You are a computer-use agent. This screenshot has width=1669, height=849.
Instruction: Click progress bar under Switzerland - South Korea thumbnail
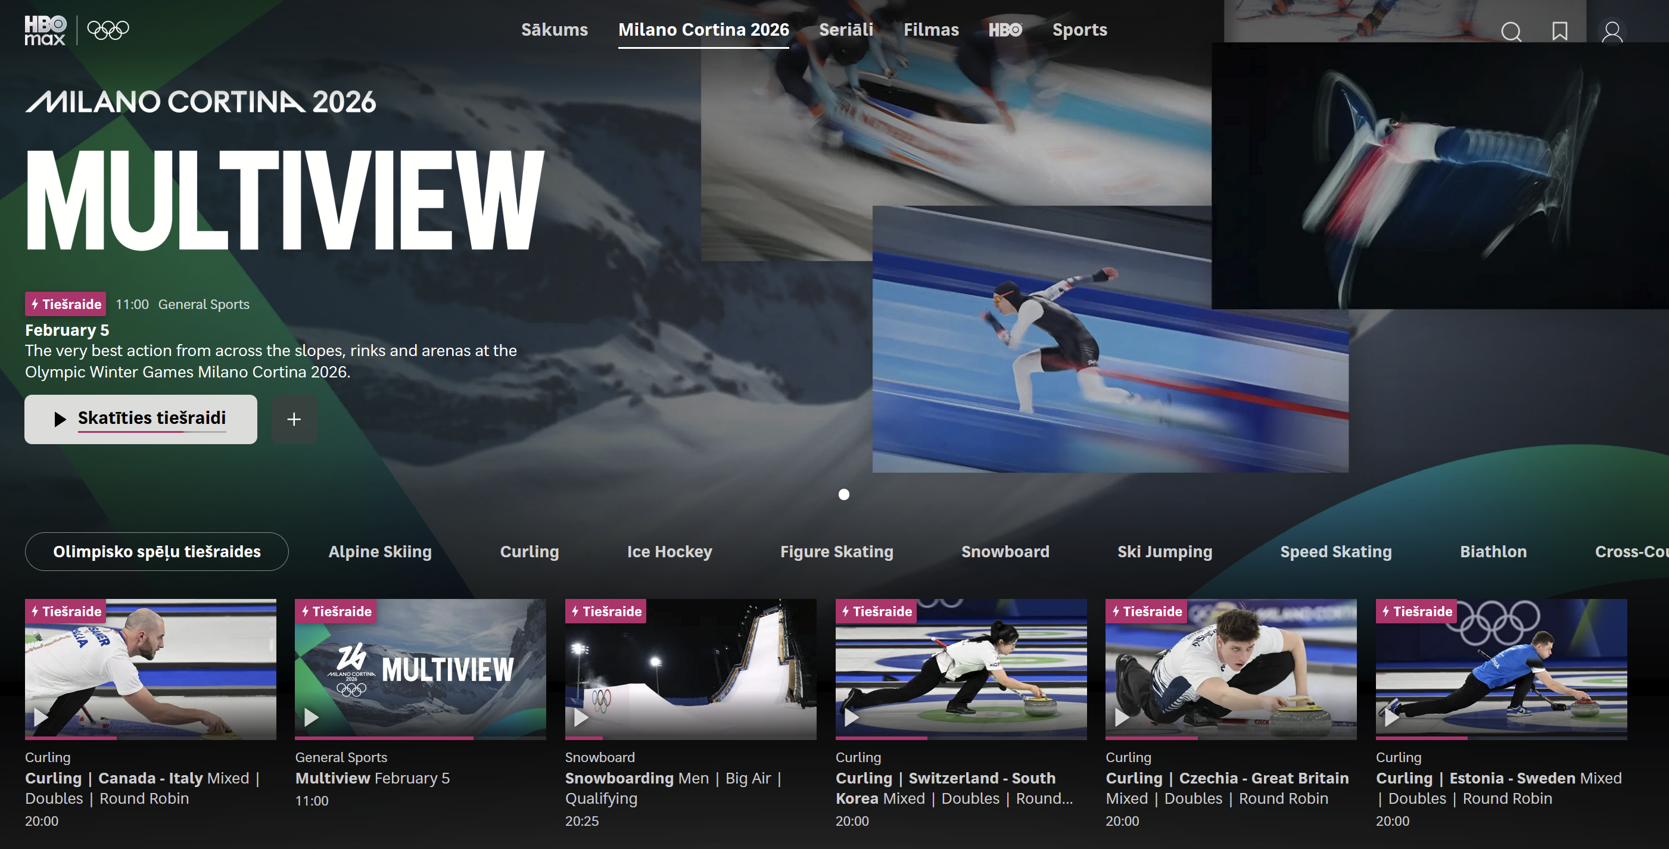pos(960,738)
